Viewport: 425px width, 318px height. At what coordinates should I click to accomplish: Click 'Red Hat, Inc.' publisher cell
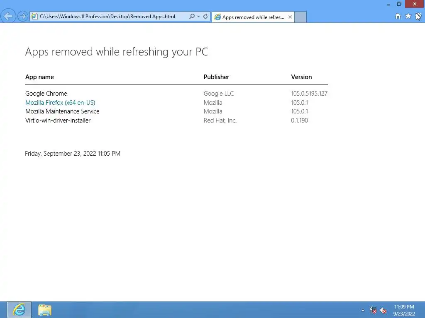(220, 120)
